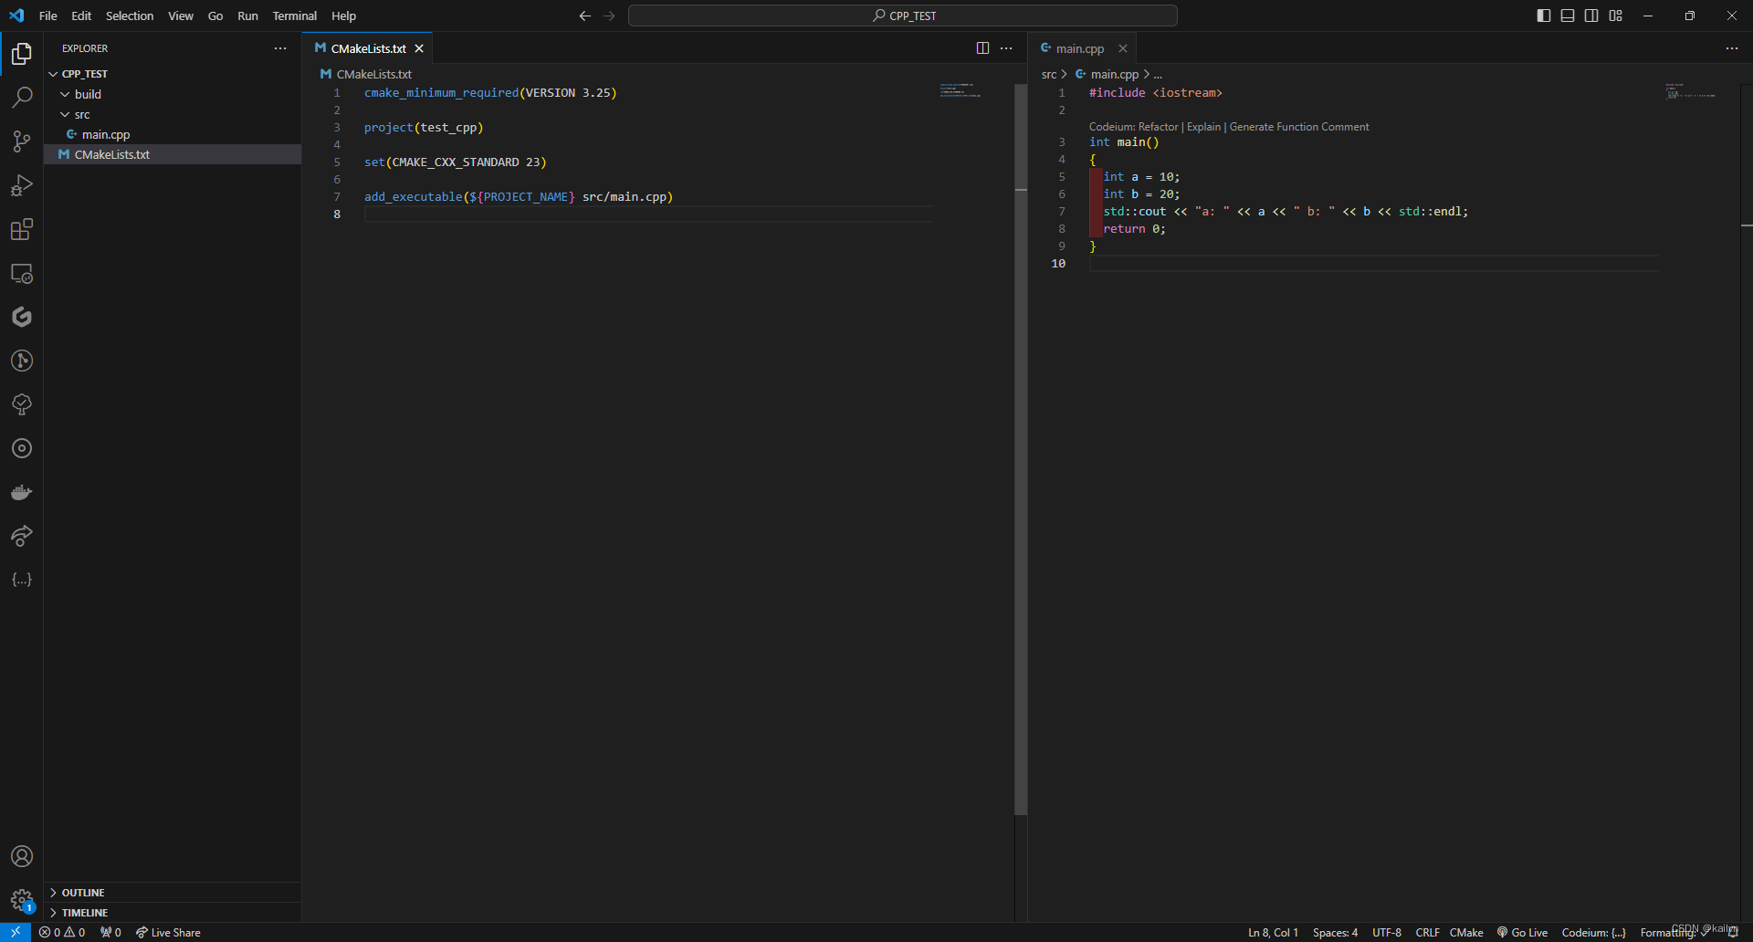Change CMake language mode
Image resolution: width=1753 pixels, height=942 pixels.
pyautogui.click(x=1466, y=932)
